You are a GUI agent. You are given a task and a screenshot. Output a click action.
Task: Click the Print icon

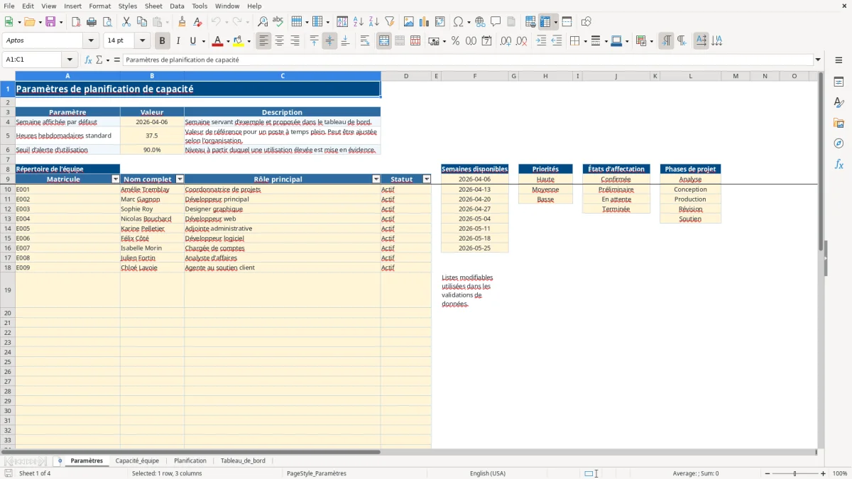coord(92,22)
